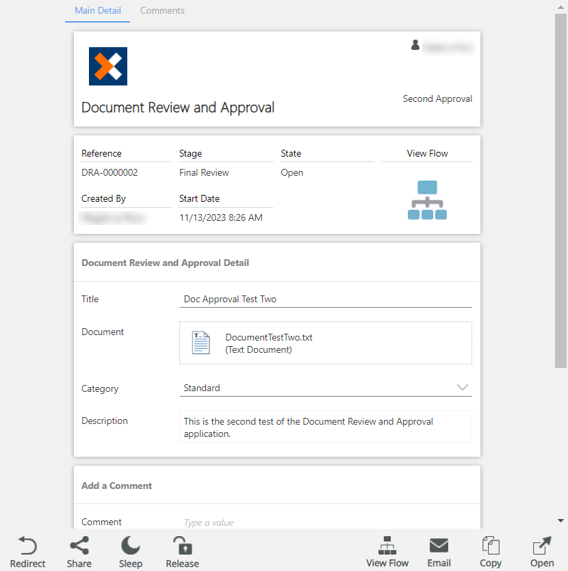
Task: Select the Copy action icon
Action: click(x=490, y=545)
